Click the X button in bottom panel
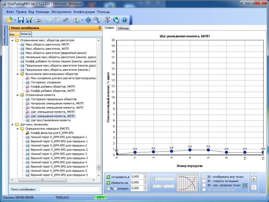Screen dimensions: 269x202 tap(254, 179)
